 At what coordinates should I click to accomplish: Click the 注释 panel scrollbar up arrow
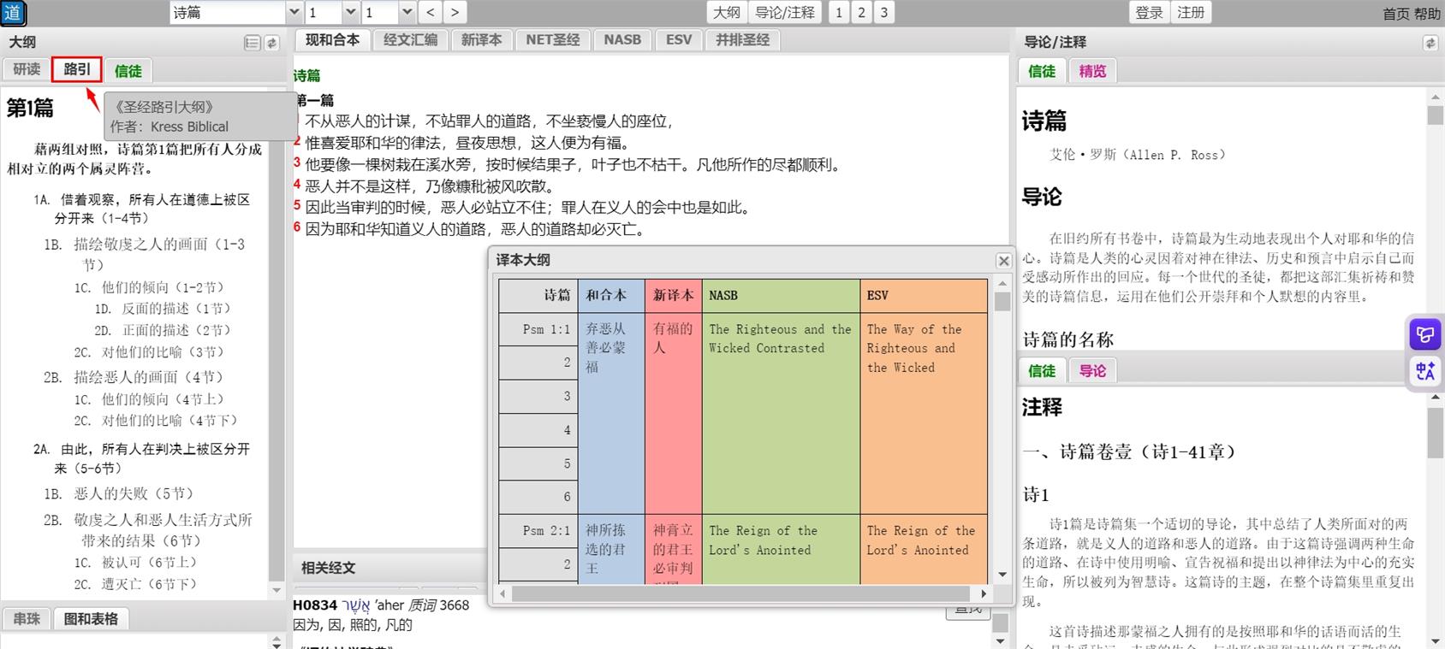(1435, 398)
